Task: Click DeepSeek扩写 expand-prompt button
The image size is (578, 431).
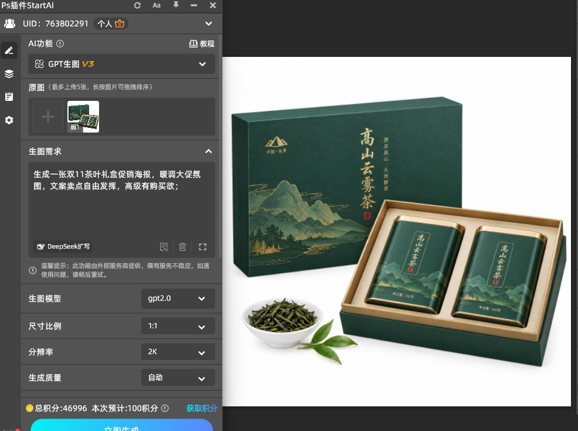Action: coord(63,247)
